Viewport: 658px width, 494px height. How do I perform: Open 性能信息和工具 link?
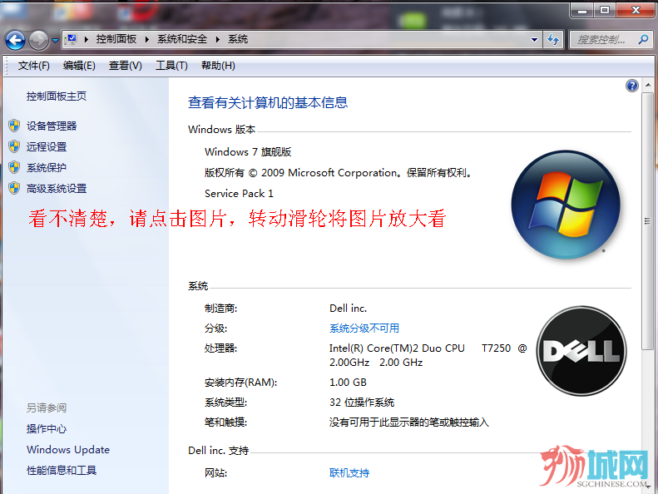pos(62,470)
